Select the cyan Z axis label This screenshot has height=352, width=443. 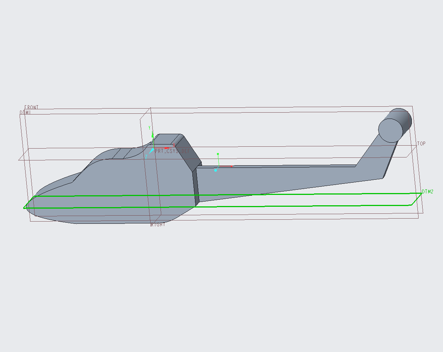click(146, 156)
